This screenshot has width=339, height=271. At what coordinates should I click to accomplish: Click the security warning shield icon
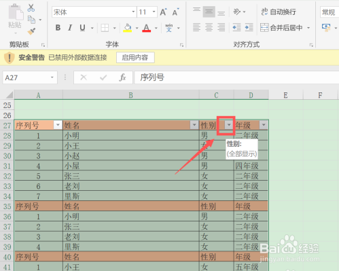[10, 58]
